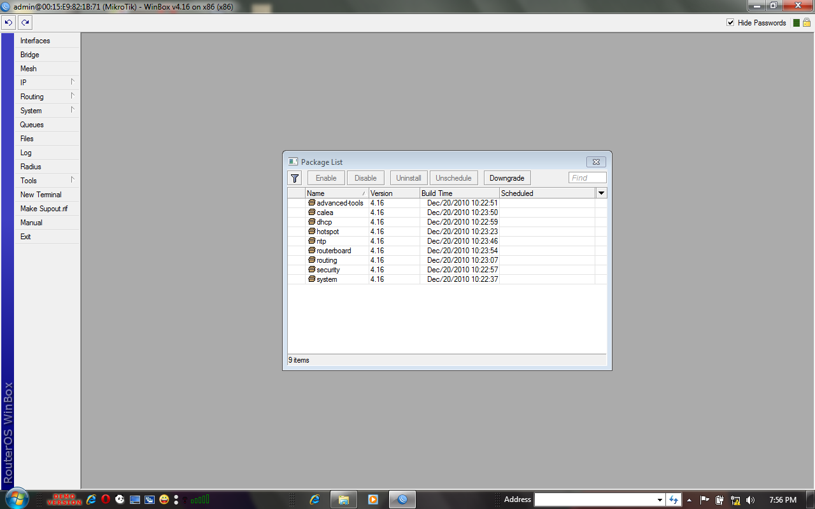This screenshot has width=815, height=509.
Task: Show hidden tray icons arrow
Action: (x=689, y=500)
